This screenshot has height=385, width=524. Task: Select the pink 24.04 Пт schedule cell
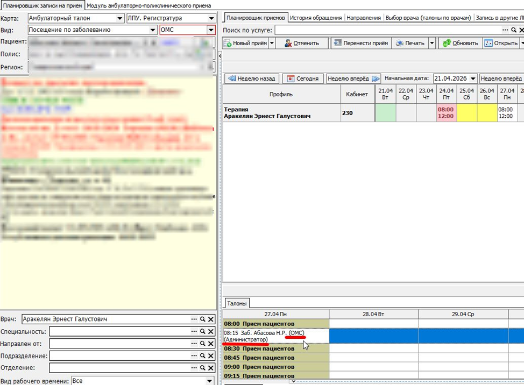pyautogui.click(x=446, y=113)
